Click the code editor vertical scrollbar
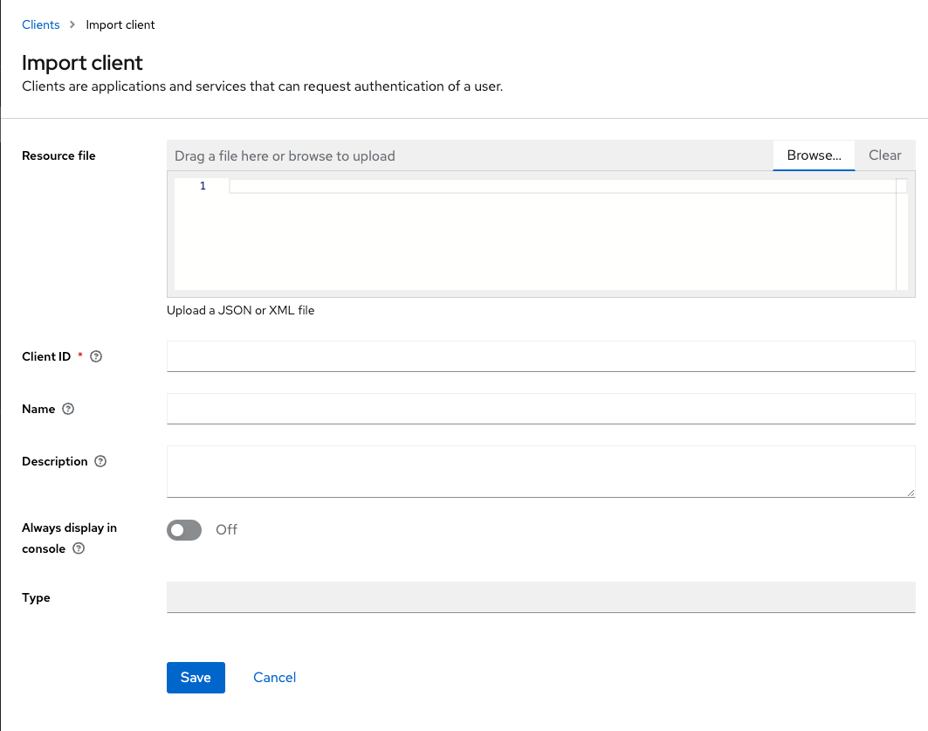The height and width of the screenshot is (731, 928). tap(901, 234)
